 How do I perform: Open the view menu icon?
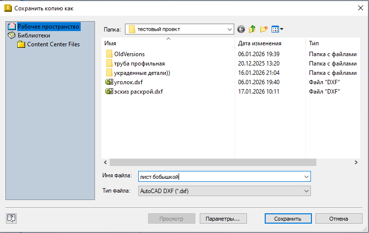[277, 29]
